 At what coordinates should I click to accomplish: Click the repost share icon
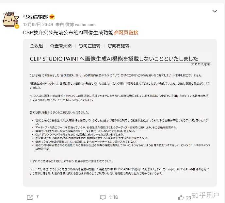30,197
